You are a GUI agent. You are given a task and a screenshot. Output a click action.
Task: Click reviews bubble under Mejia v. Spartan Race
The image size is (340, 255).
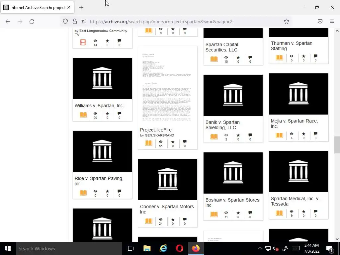point(316,134)
